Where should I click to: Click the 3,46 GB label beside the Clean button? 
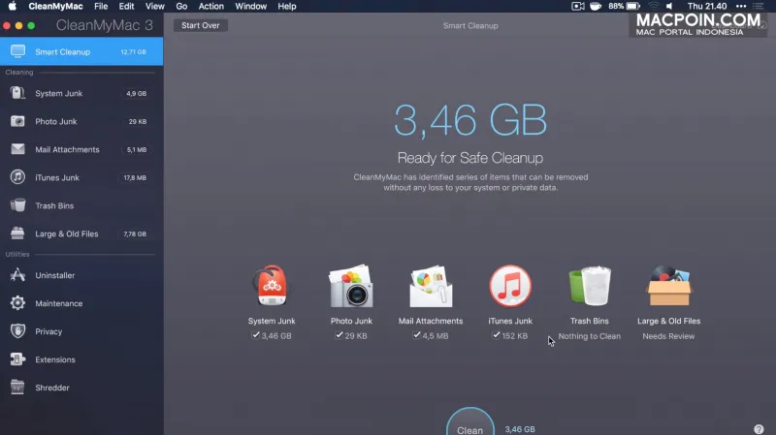520,429
